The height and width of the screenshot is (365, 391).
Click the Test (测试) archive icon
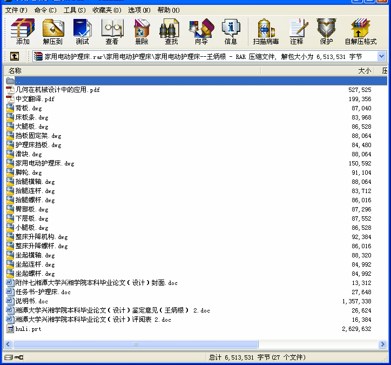point(82,31)
